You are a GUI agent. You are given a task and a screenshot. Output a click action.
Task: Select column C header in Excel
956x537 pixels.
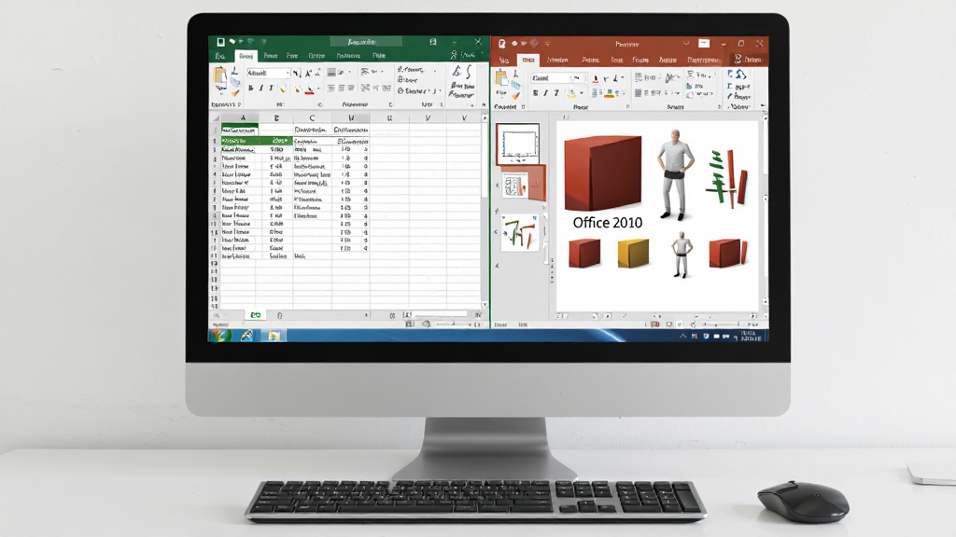coord(312,118)
